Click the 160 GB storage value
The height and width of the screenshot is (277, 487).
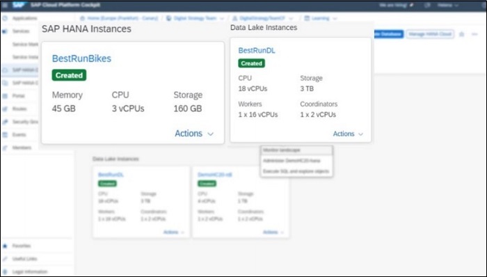pyautogui.click(x=188, y=109)
